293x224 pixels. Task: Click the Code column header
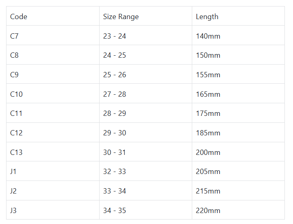pos(19,17)
